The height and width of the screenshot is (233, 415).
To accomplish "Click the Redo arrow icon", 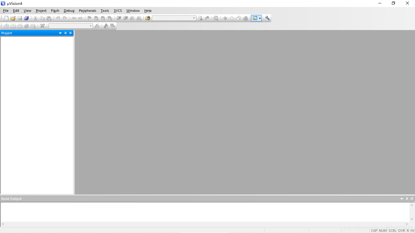I will point(65,18).
